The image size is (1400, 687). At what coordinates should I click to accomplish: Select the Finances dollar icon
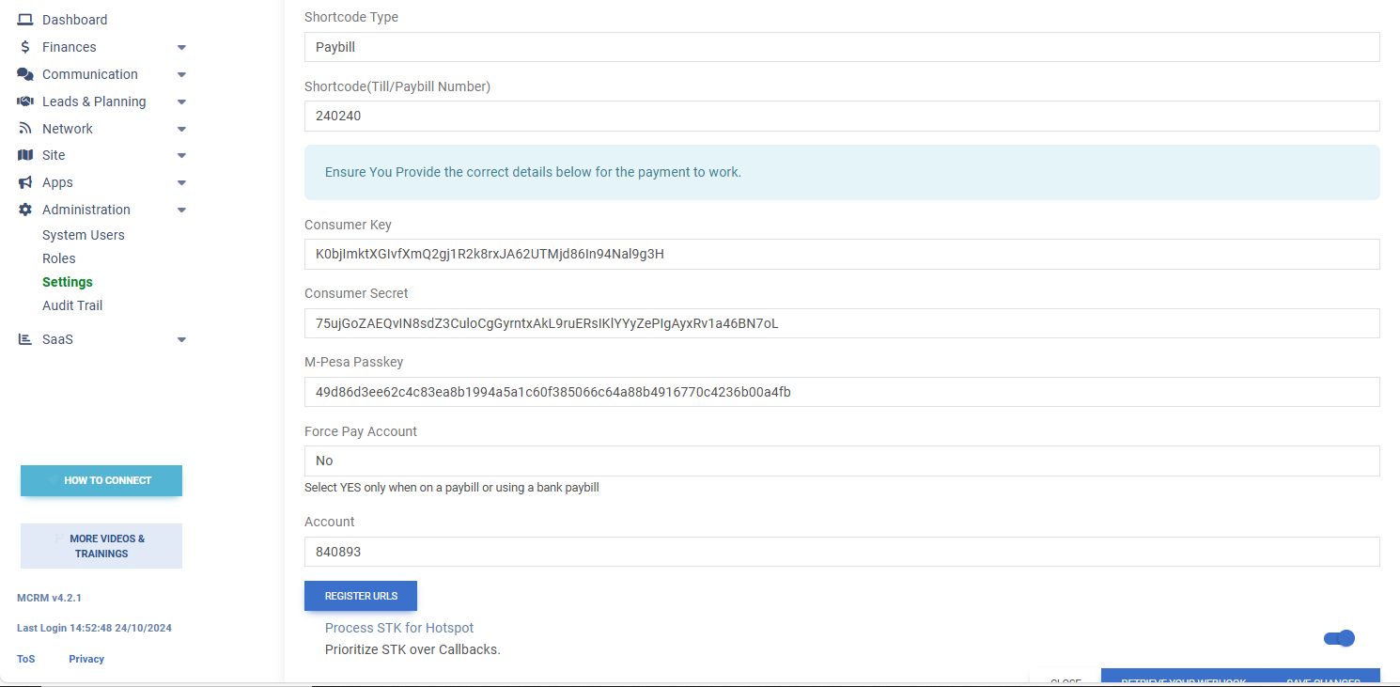26,46
